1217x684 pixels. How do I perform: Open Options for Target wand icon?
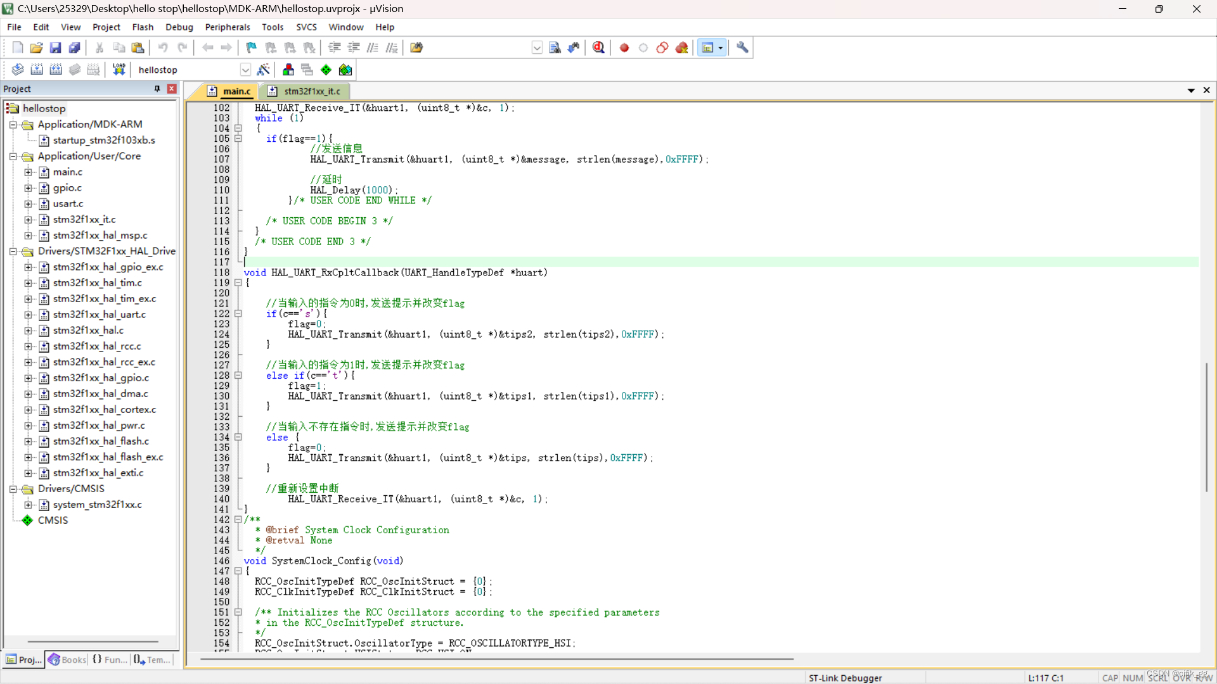tap(263, 70)
